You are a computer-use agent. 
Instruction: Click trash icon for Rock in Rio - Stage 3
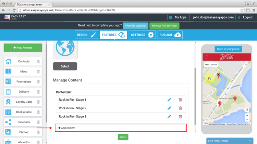[180, 117]
